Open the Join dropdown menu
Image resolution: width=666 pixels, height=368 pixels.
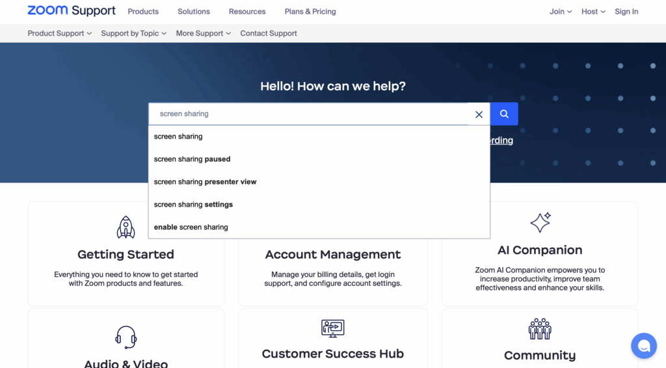(x=560, y=12)
